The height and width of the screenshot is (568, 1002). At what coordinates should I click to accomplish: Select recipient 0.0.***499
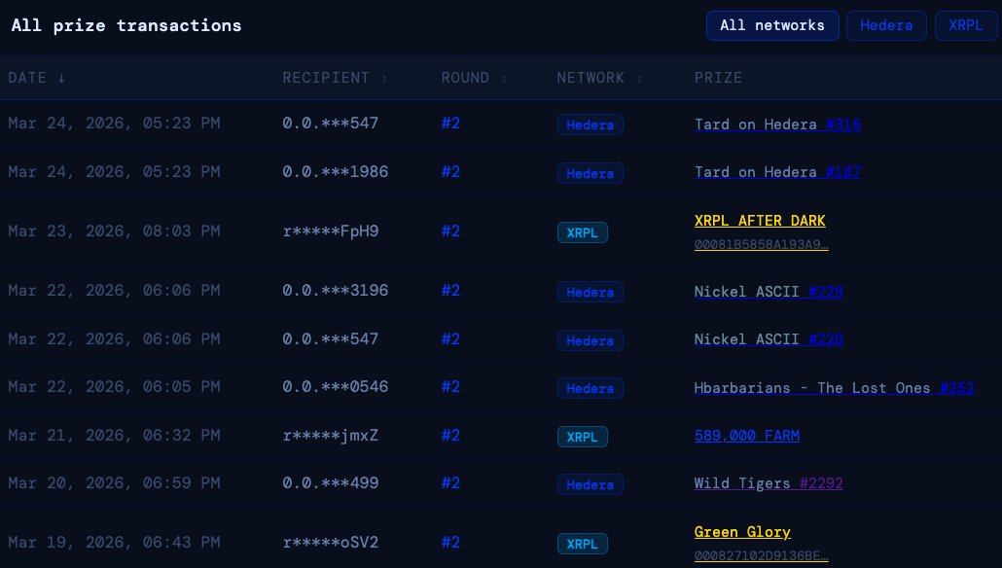pyautogui.click(x=331, y=483)
